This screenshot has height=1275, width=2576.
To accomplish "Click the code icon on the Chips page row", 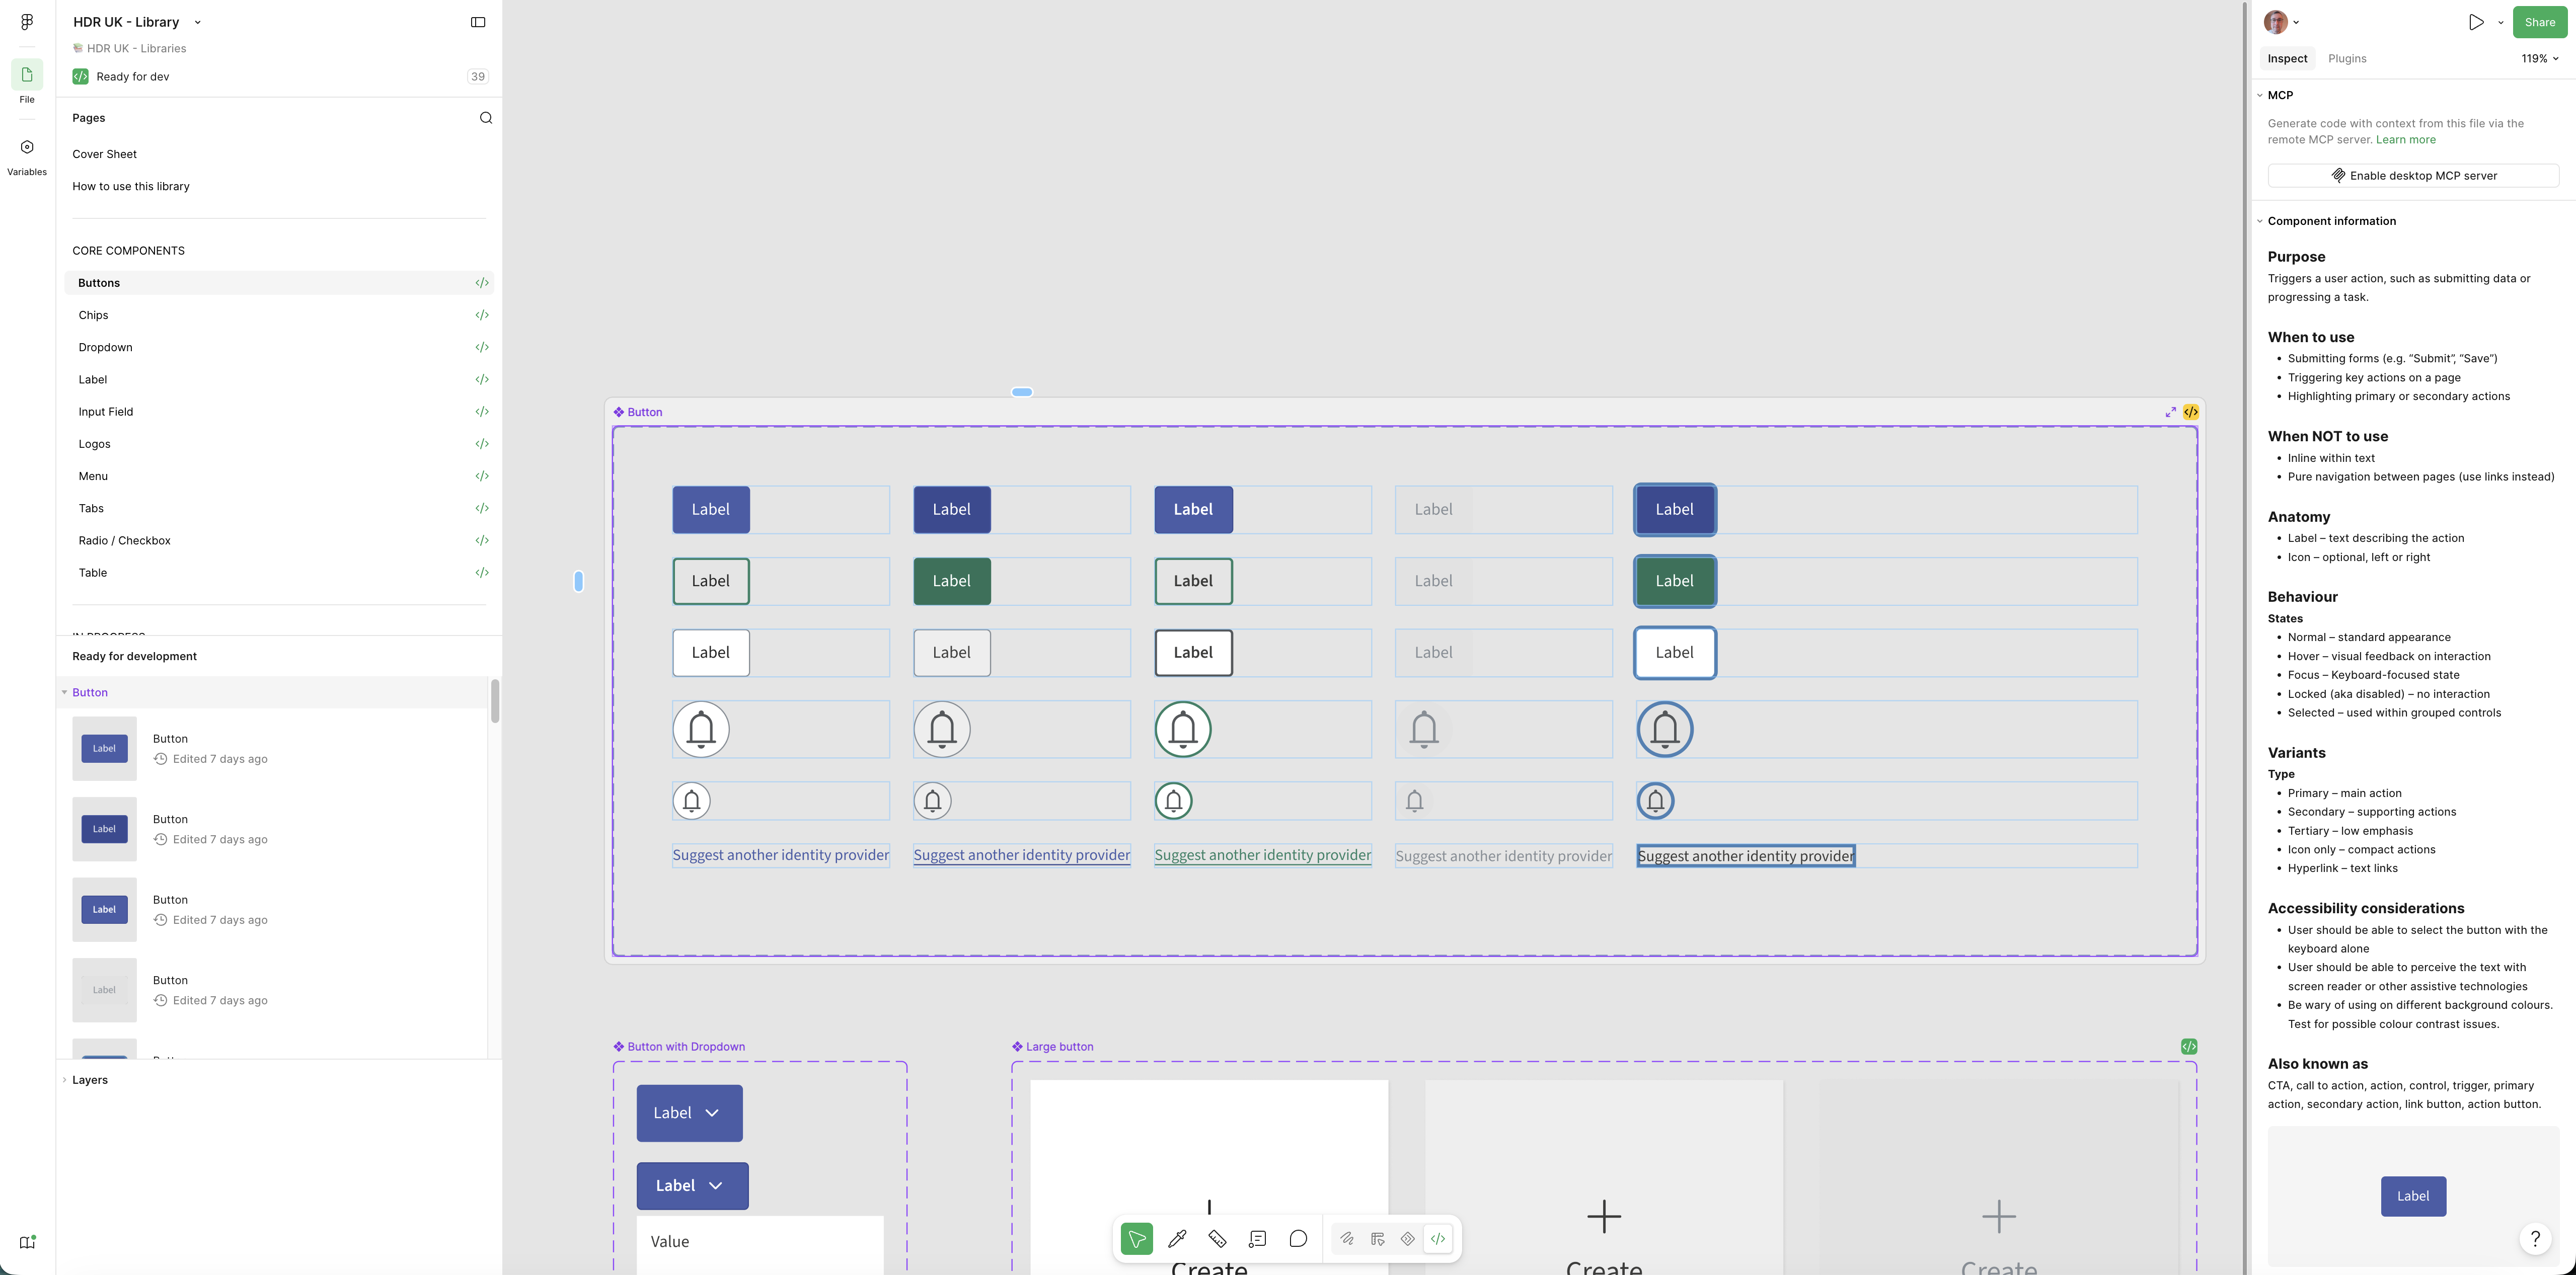I will click(482, 315).
